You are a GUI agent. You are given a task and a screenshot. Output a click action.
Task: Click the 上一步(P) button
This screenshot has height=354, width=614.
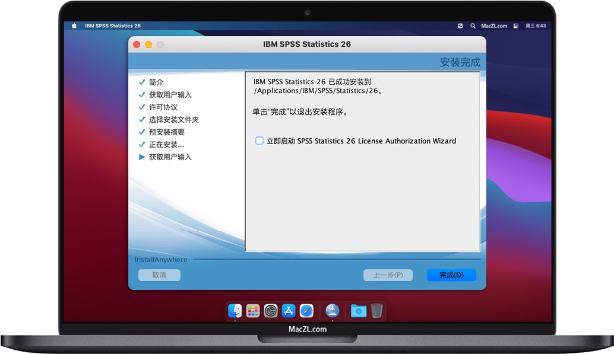tap(388, 275)
